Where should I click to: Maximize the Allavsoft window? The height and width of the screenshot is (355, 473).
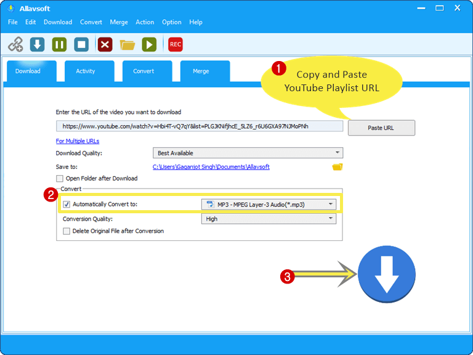[440, 8]
